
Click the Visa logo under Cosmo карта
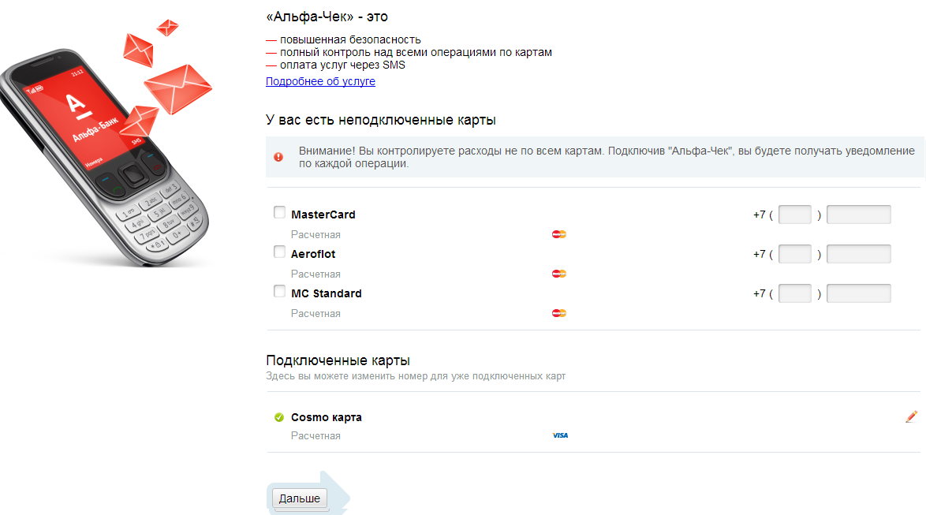tap(560, 436)
